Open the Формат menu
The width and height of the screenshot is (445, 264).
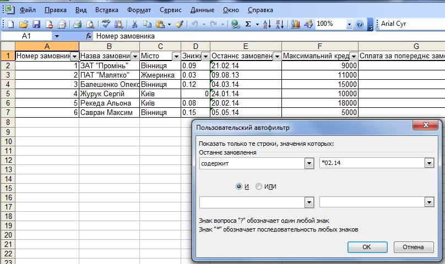coord(139,10)
